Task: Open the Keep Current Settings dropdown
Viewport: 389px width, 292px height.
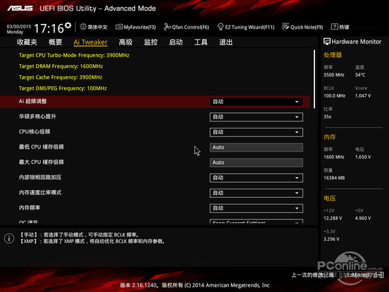Action: click(256, 221)
